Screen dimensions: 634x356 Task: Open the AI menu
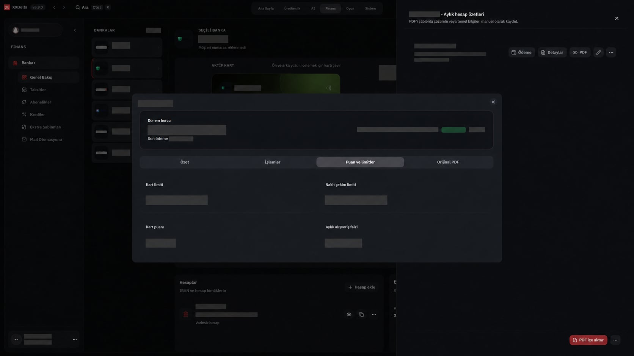coord(313,8)
